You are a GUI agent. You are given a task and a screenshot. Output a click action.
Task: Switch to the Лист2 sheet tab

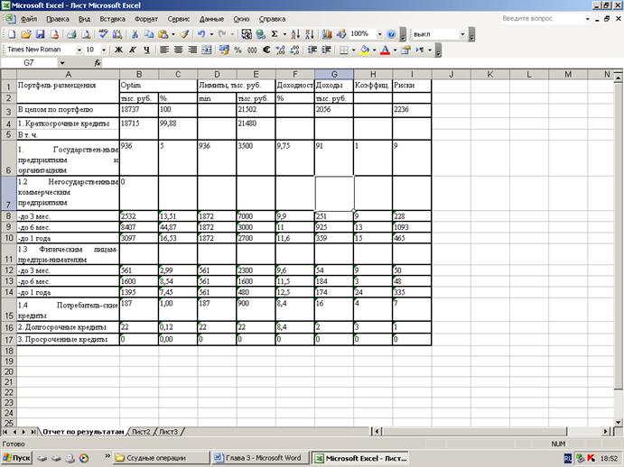tap(141, 432)
